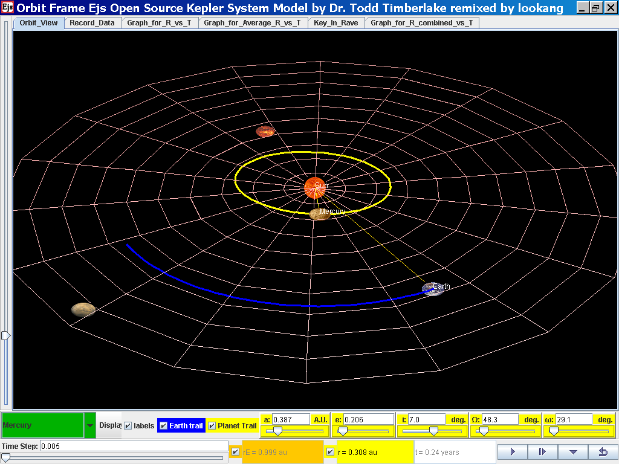This screenshot has height=464, width=619.
Task: Click the down-arrow button beside step
Action: pyautogui.click(x=572, y=451)
